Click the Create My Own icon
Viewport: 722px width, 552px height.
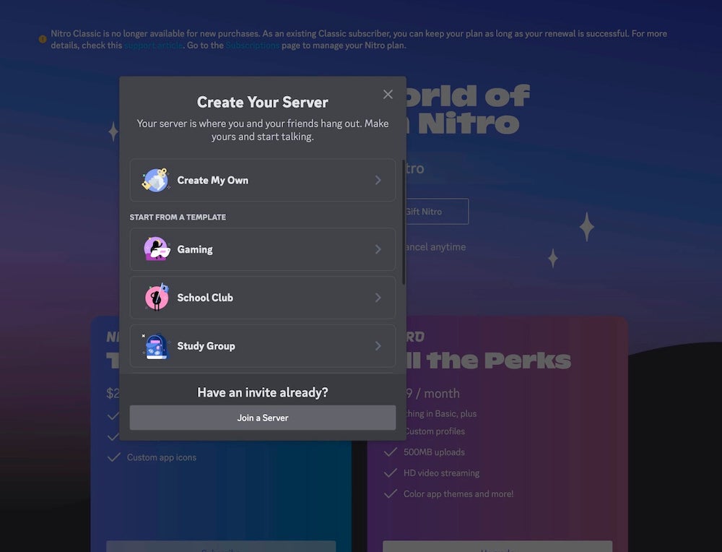[155, 180]
